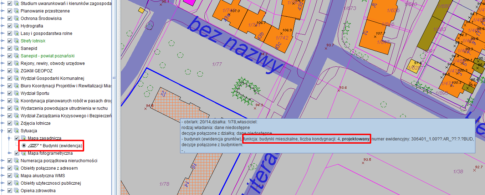
Task: Select the Budynki (ewidencja) radio button
Action: coord(24,146)
